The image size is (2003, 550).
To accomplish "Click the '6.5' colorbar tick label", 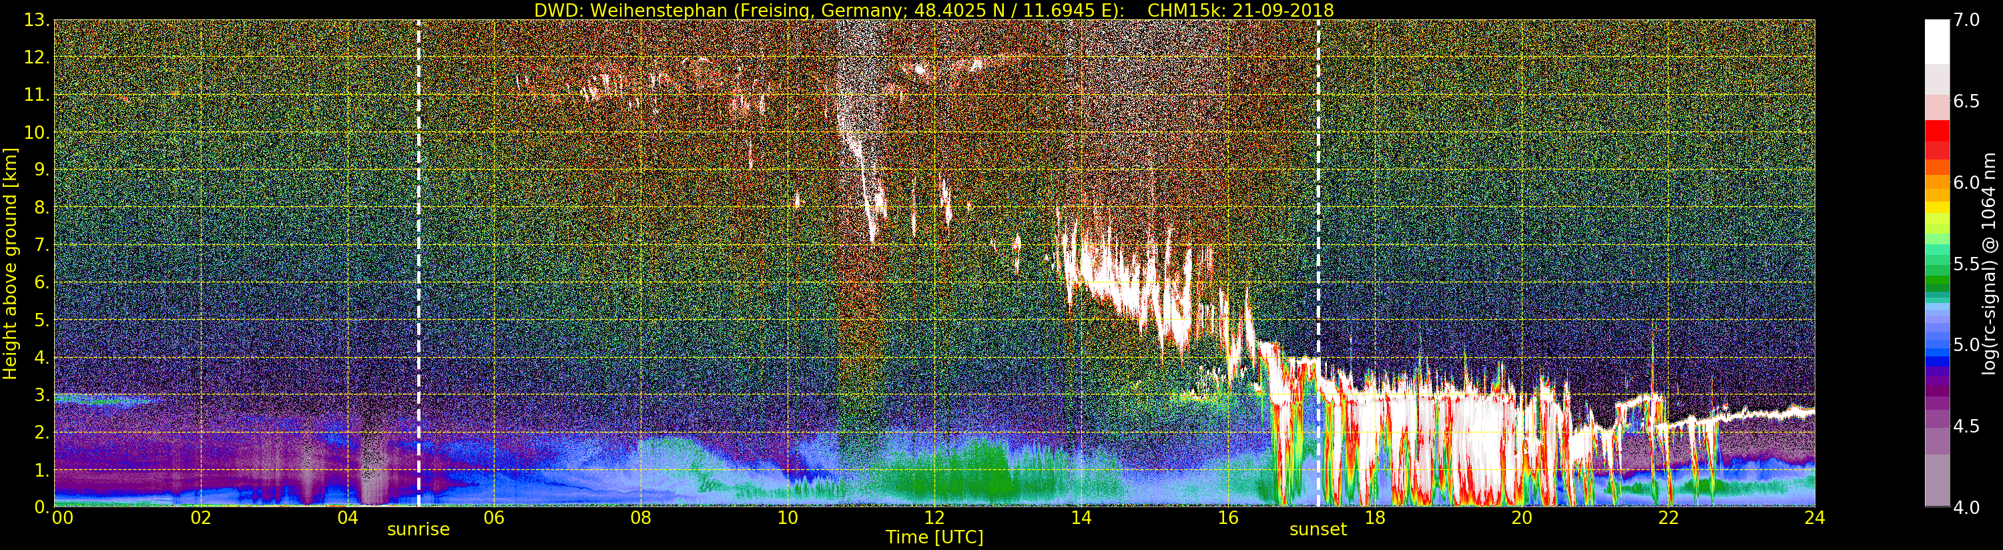I will tap(1965, 101).
